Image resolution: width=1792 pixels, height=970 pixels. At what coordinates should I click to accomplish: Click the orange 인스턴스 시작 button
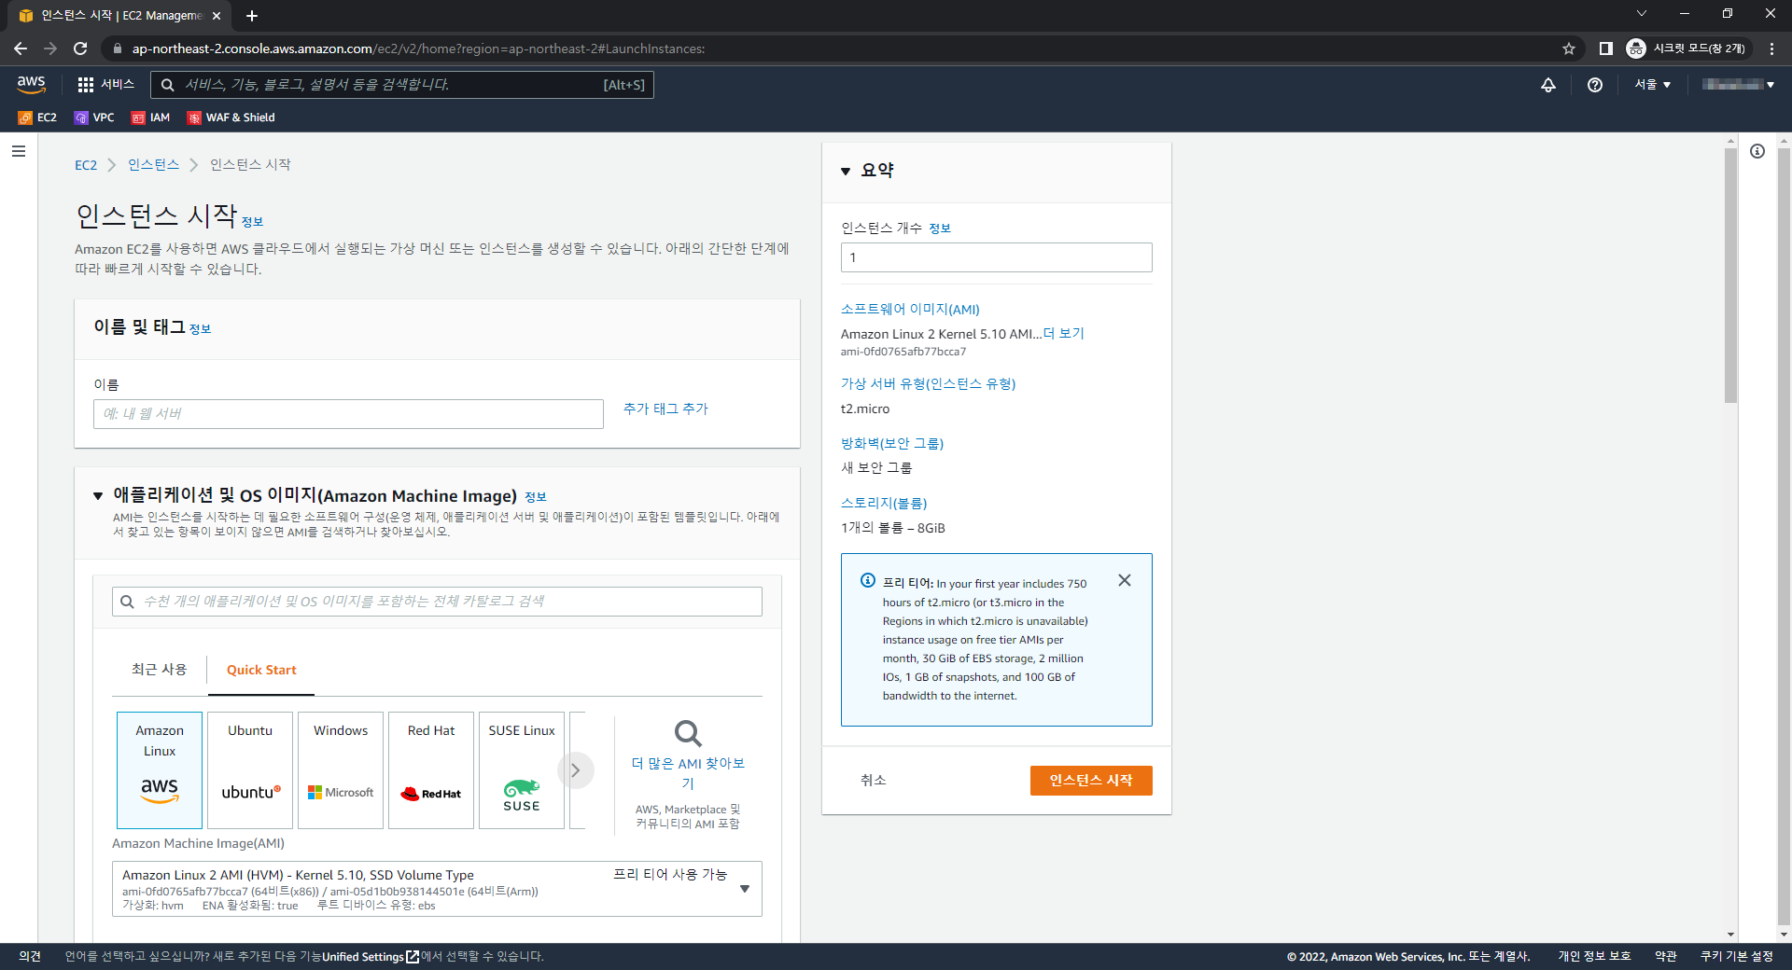[x=1091, y=781]
